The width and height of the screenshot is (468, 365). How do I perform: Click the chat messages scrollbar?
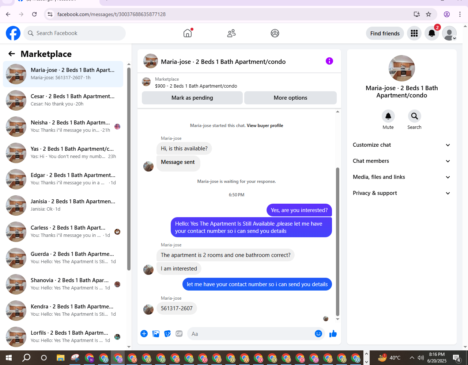[337, 242]
